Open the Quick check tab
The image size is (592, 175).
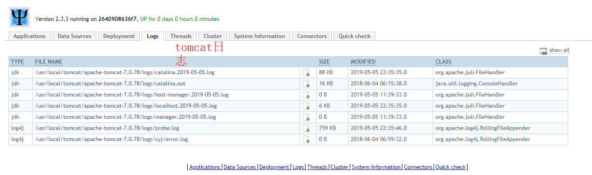pos(354,36)
